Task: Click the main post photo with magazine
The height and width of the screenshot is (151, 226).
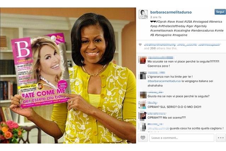Action: pos(68,75)
